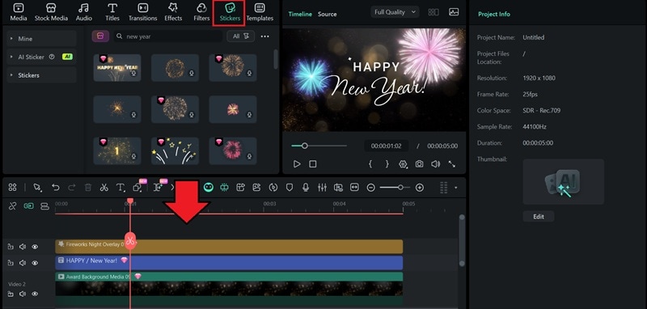Toggle compare view icon in preview header

pyautogui.click(x=433, y=12)
